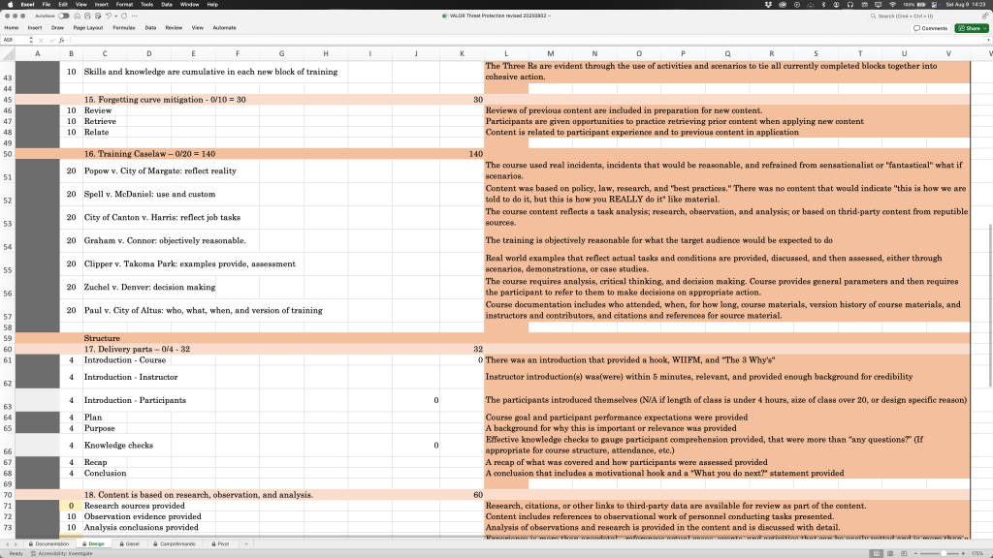
Task: Click the fx Insert Function icon
Action: 61,40
